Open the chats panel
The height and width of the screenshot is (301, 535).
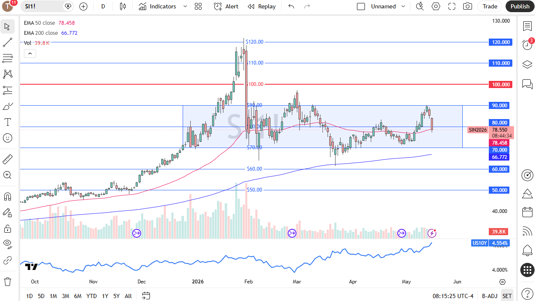click(x=527, y=84)
